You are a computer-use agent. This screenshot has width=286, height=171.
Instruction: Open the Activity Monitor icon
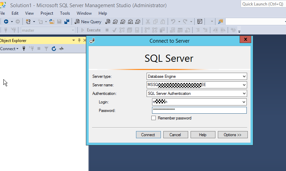[200, 22]
